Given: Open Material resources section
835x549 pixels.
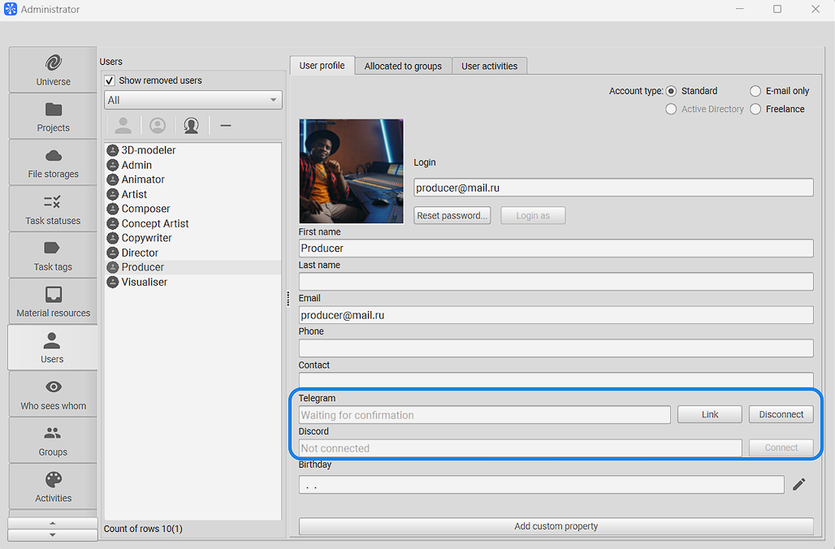Looking at the screenshot, I should pyautogui.click(x=53, y=301).
